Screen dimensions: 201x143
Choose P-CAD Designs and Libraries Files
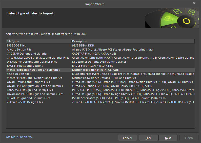(28, 98)
